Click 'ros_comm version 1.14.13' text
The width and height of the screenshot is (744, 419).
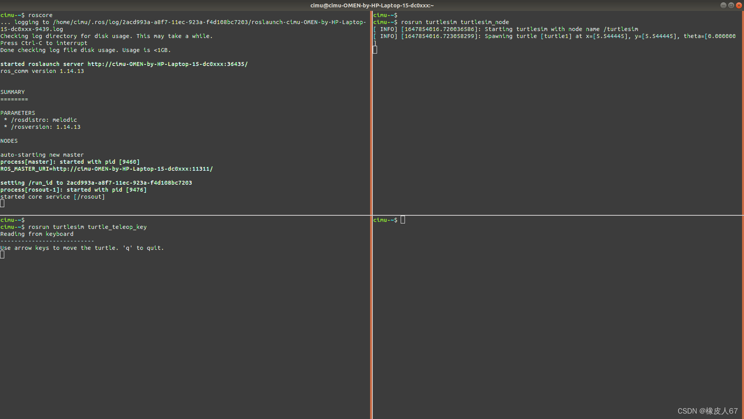click(x=42, y=71)
